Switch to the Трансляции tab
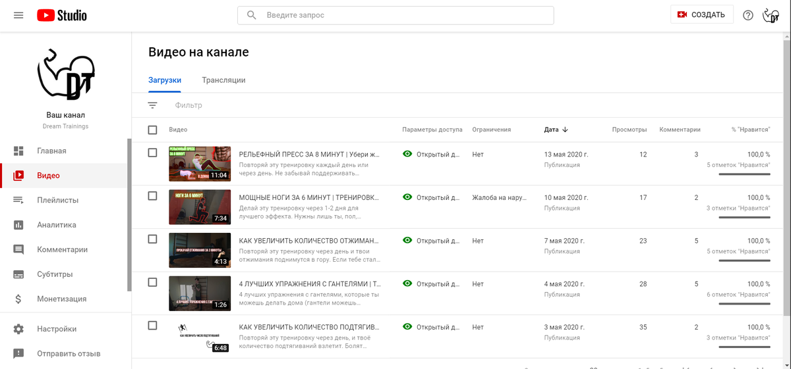Image resolution: width=791 pixels, height=369 pixels. (x=223, y=80)
